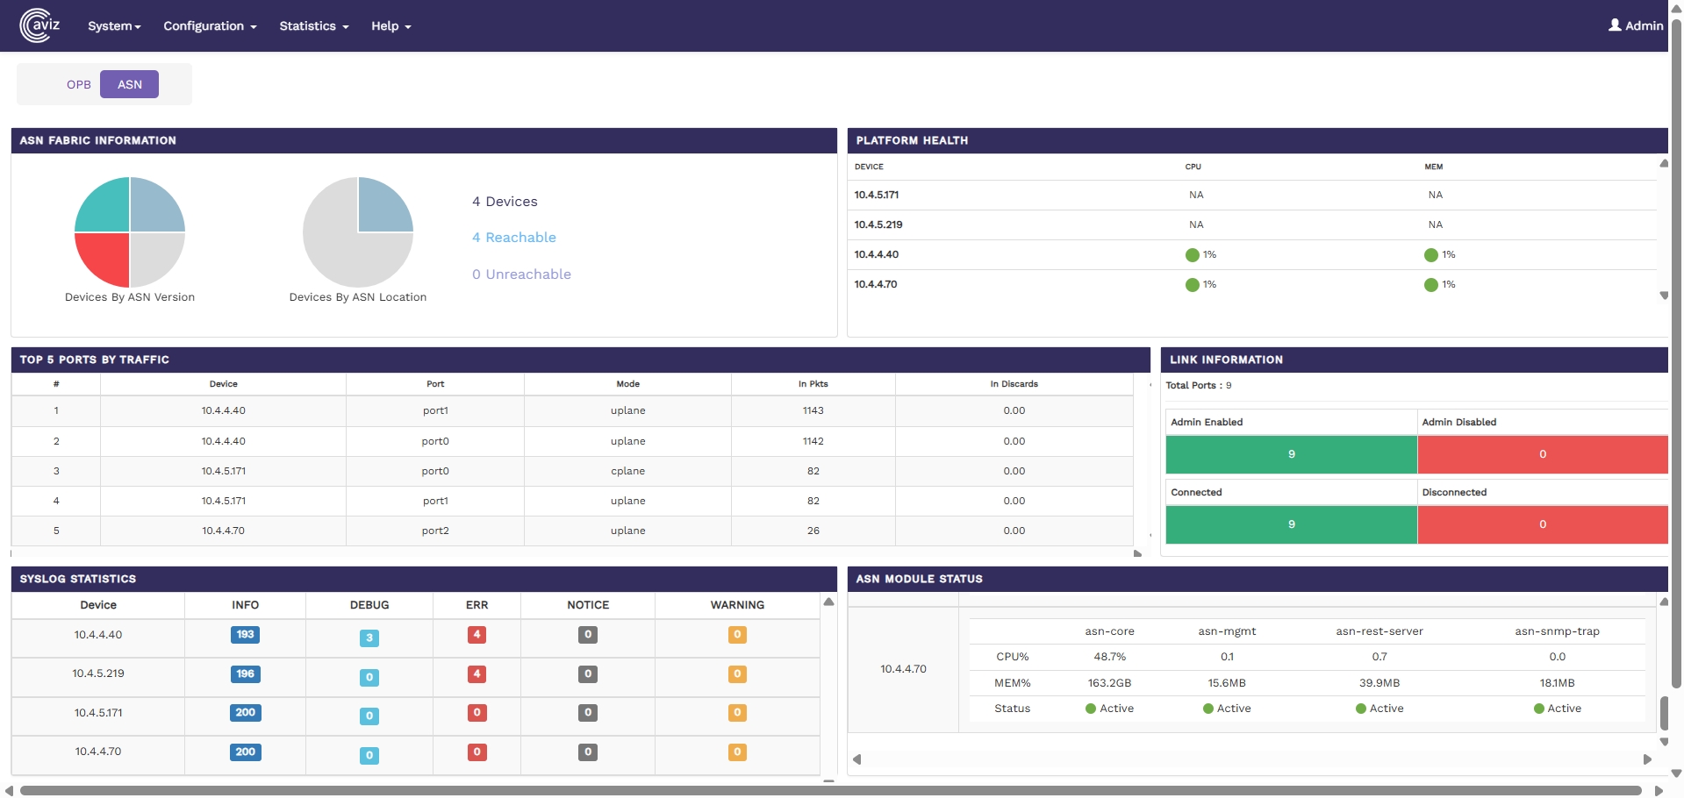The image size is (1684, 798).
Task: Select the ASN view toggle
Action: pos(129,85)
